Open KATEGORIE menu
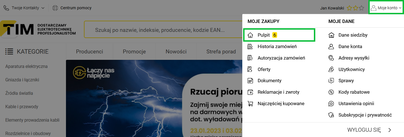The height and width of the screenshot is (137, 404). pos(27,51)
